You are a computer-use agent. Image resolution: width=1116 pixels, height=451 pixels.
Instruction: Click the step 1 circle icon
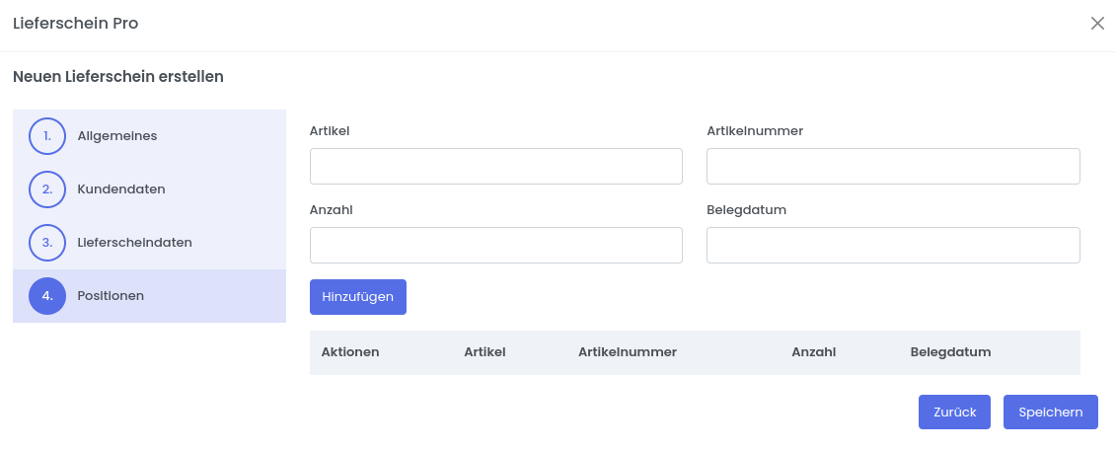click(x=47, y=136)
